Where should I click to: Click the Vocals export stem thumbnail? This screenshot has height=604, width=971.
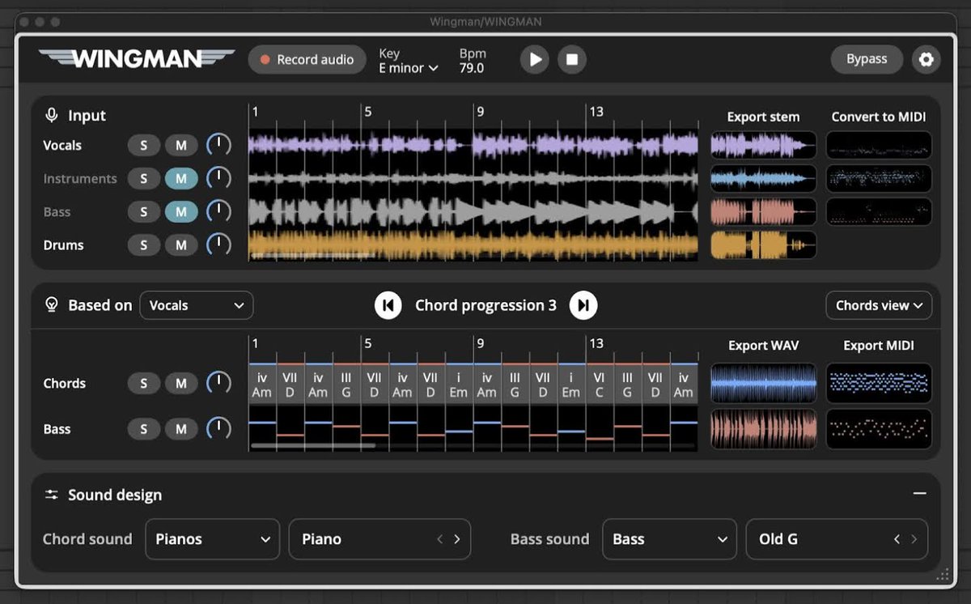tap(763, 146)
